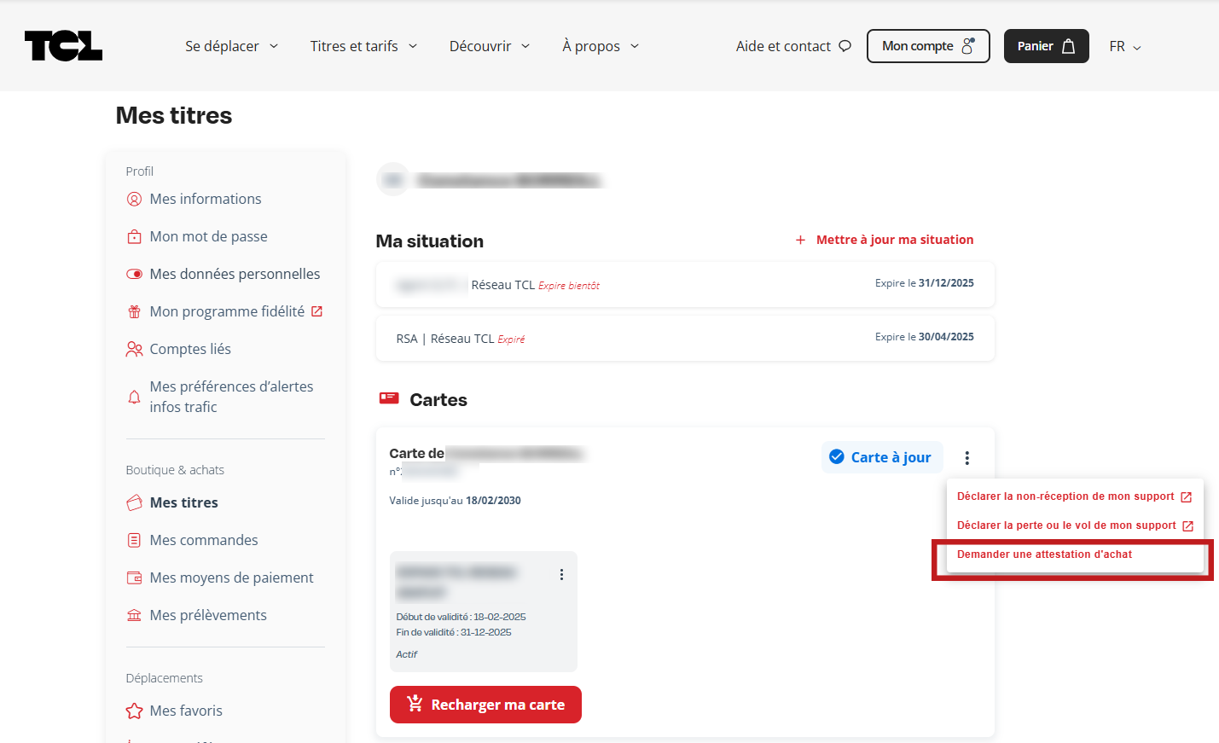
Task: Open Mes informations in sidebar
Action: pos(205,199)
